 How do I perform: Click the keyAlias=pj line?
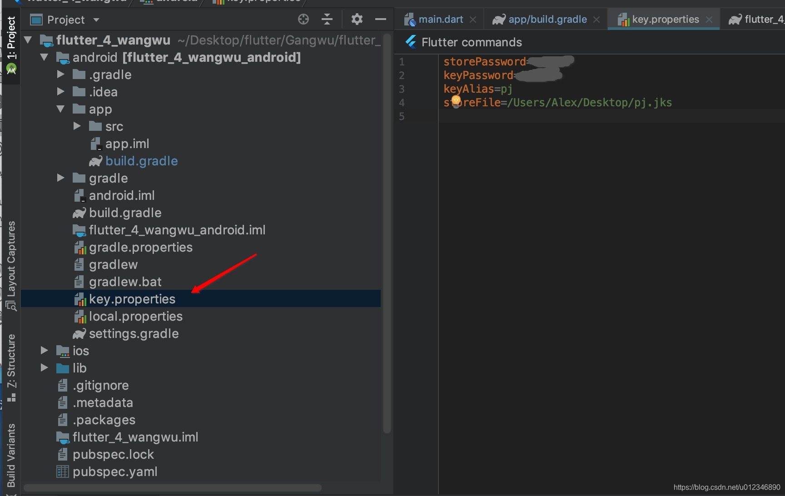point(478,89)
